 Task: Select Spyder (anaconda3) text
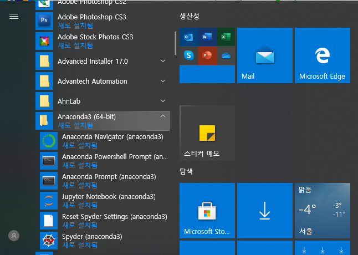point(92,237)
